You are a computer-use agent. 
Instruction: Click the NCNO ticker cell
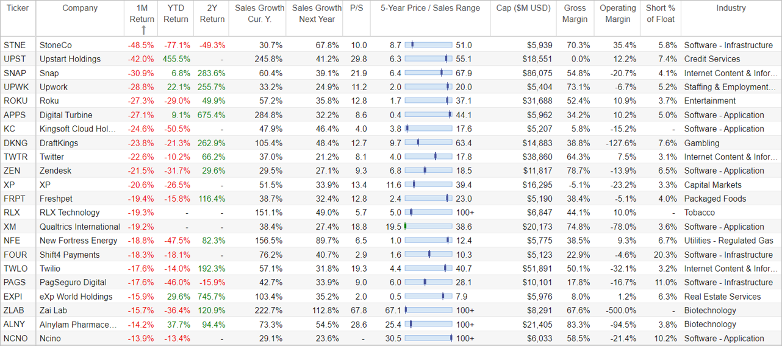coord(16,339)
